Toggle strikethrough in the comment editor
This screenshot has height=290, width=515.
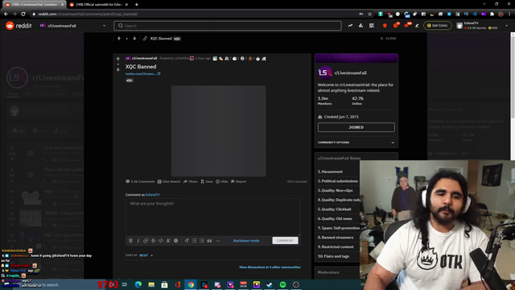click(154, 241)
